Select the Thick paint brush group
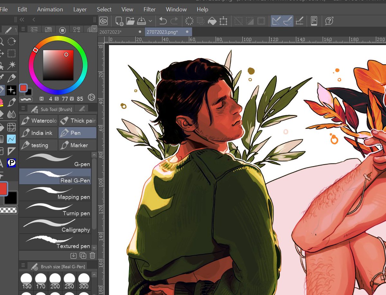386x295 pixels. tap(78, 121)
